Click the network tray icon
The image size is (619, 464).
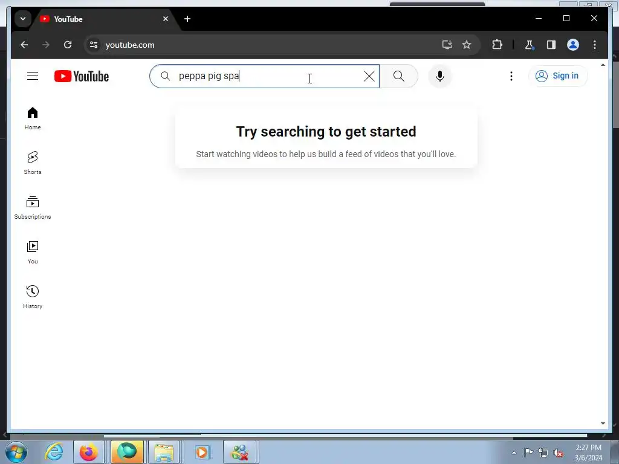(x=543, y=453)
